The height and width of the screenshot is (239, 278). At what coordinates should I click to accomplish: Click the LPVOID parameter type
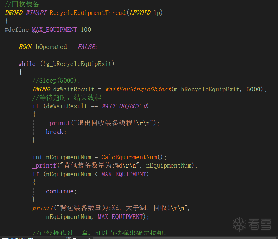click(140, 13)
